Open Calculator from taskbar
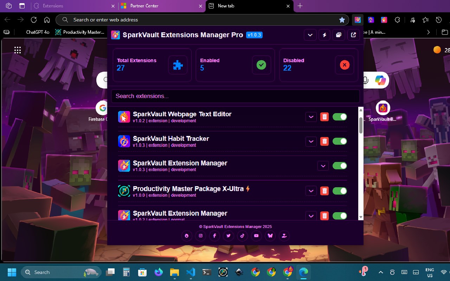This screenshot has width=450, height=281. click(x=126, y=272)
